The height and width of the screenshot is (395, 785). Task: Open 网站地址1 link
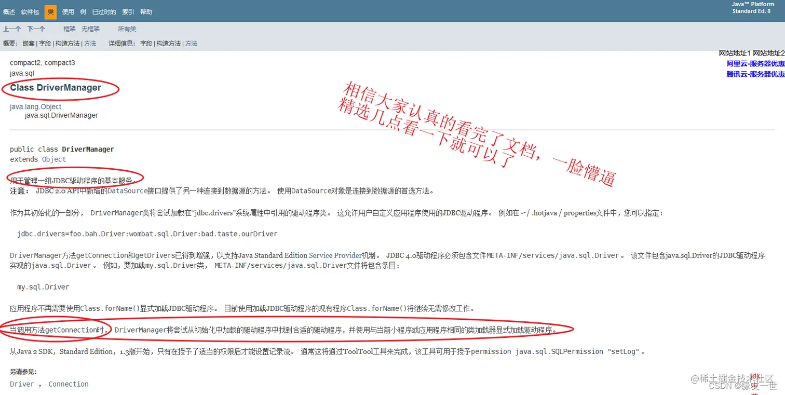tap(735, 53)
